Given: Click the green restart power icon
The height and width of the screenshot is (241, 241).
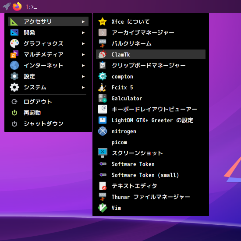Looking at the screenshot, I should click(x=14, y=113).
